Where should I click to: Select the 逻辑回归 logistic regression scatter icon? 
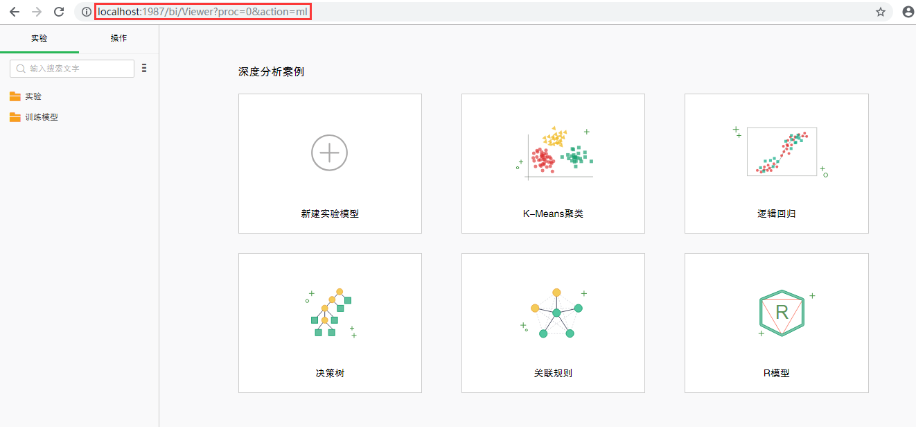[776, 152]
